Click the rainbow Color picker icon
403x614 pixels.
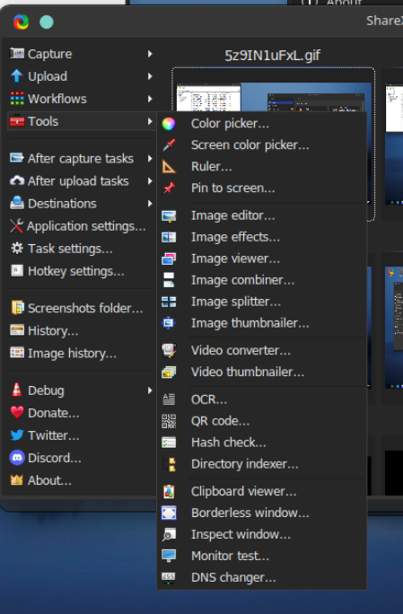coord(169,124)
